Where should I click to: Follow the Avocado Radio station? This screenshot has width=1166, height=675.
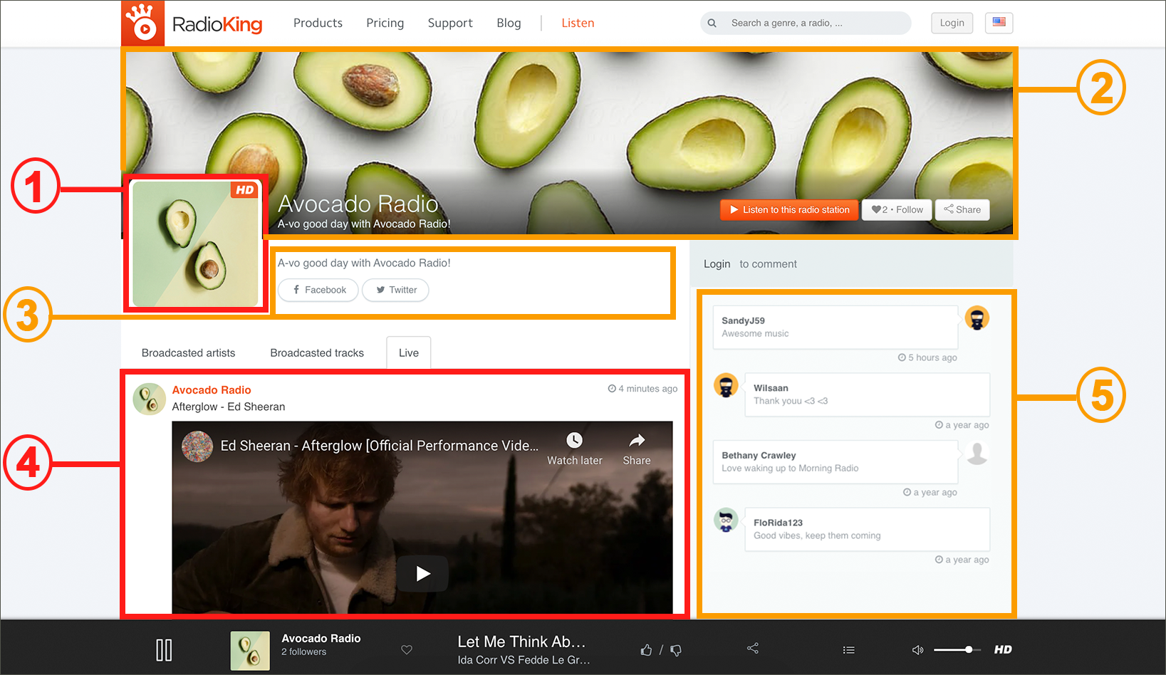(x=897, y=209)
